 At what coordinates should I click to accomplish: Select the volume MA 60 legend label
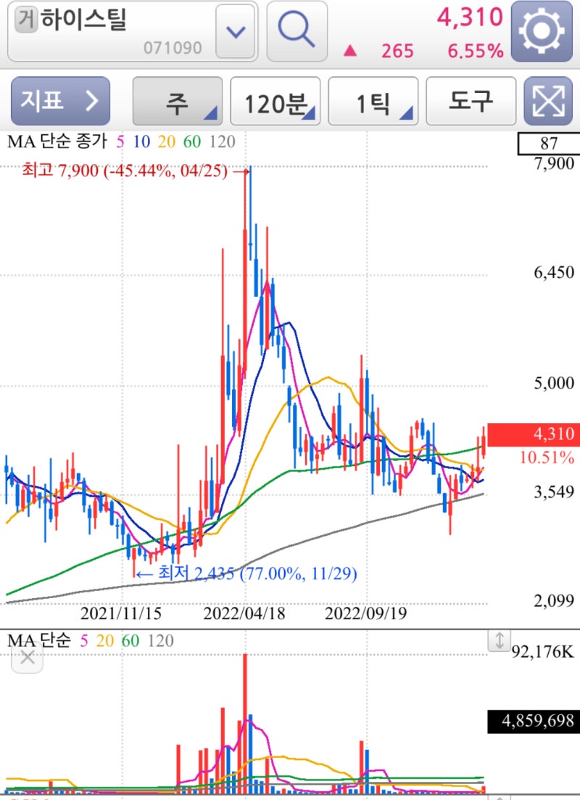point(130,640)
